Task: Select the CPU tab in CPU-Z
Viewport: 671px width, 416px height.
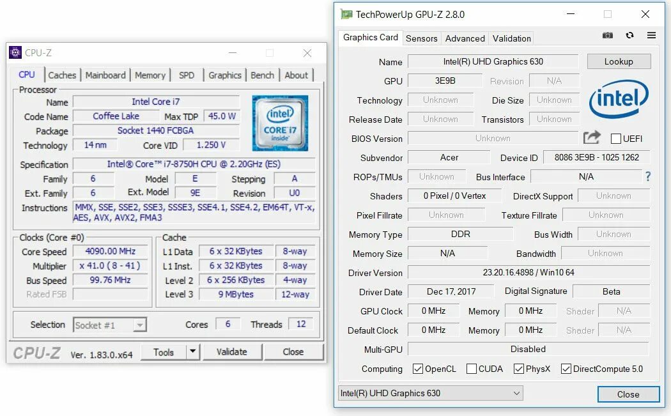Action: tap(27, 75)
